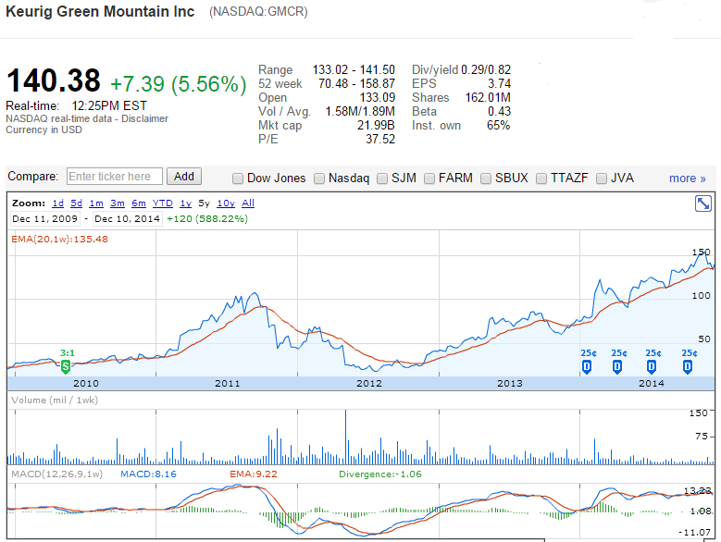Viewport: 721px width, 542px height.
Task: Choose the 5y zoom range
Action: (205, 203)
